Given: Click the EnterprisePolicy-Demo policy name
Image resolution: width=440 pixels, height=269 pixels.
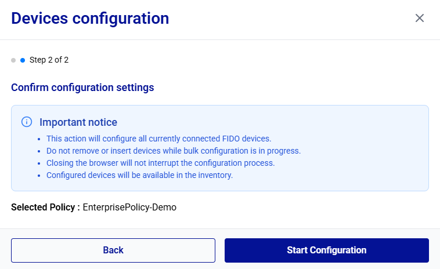Looking at the screenshot, I should [129, 207].
